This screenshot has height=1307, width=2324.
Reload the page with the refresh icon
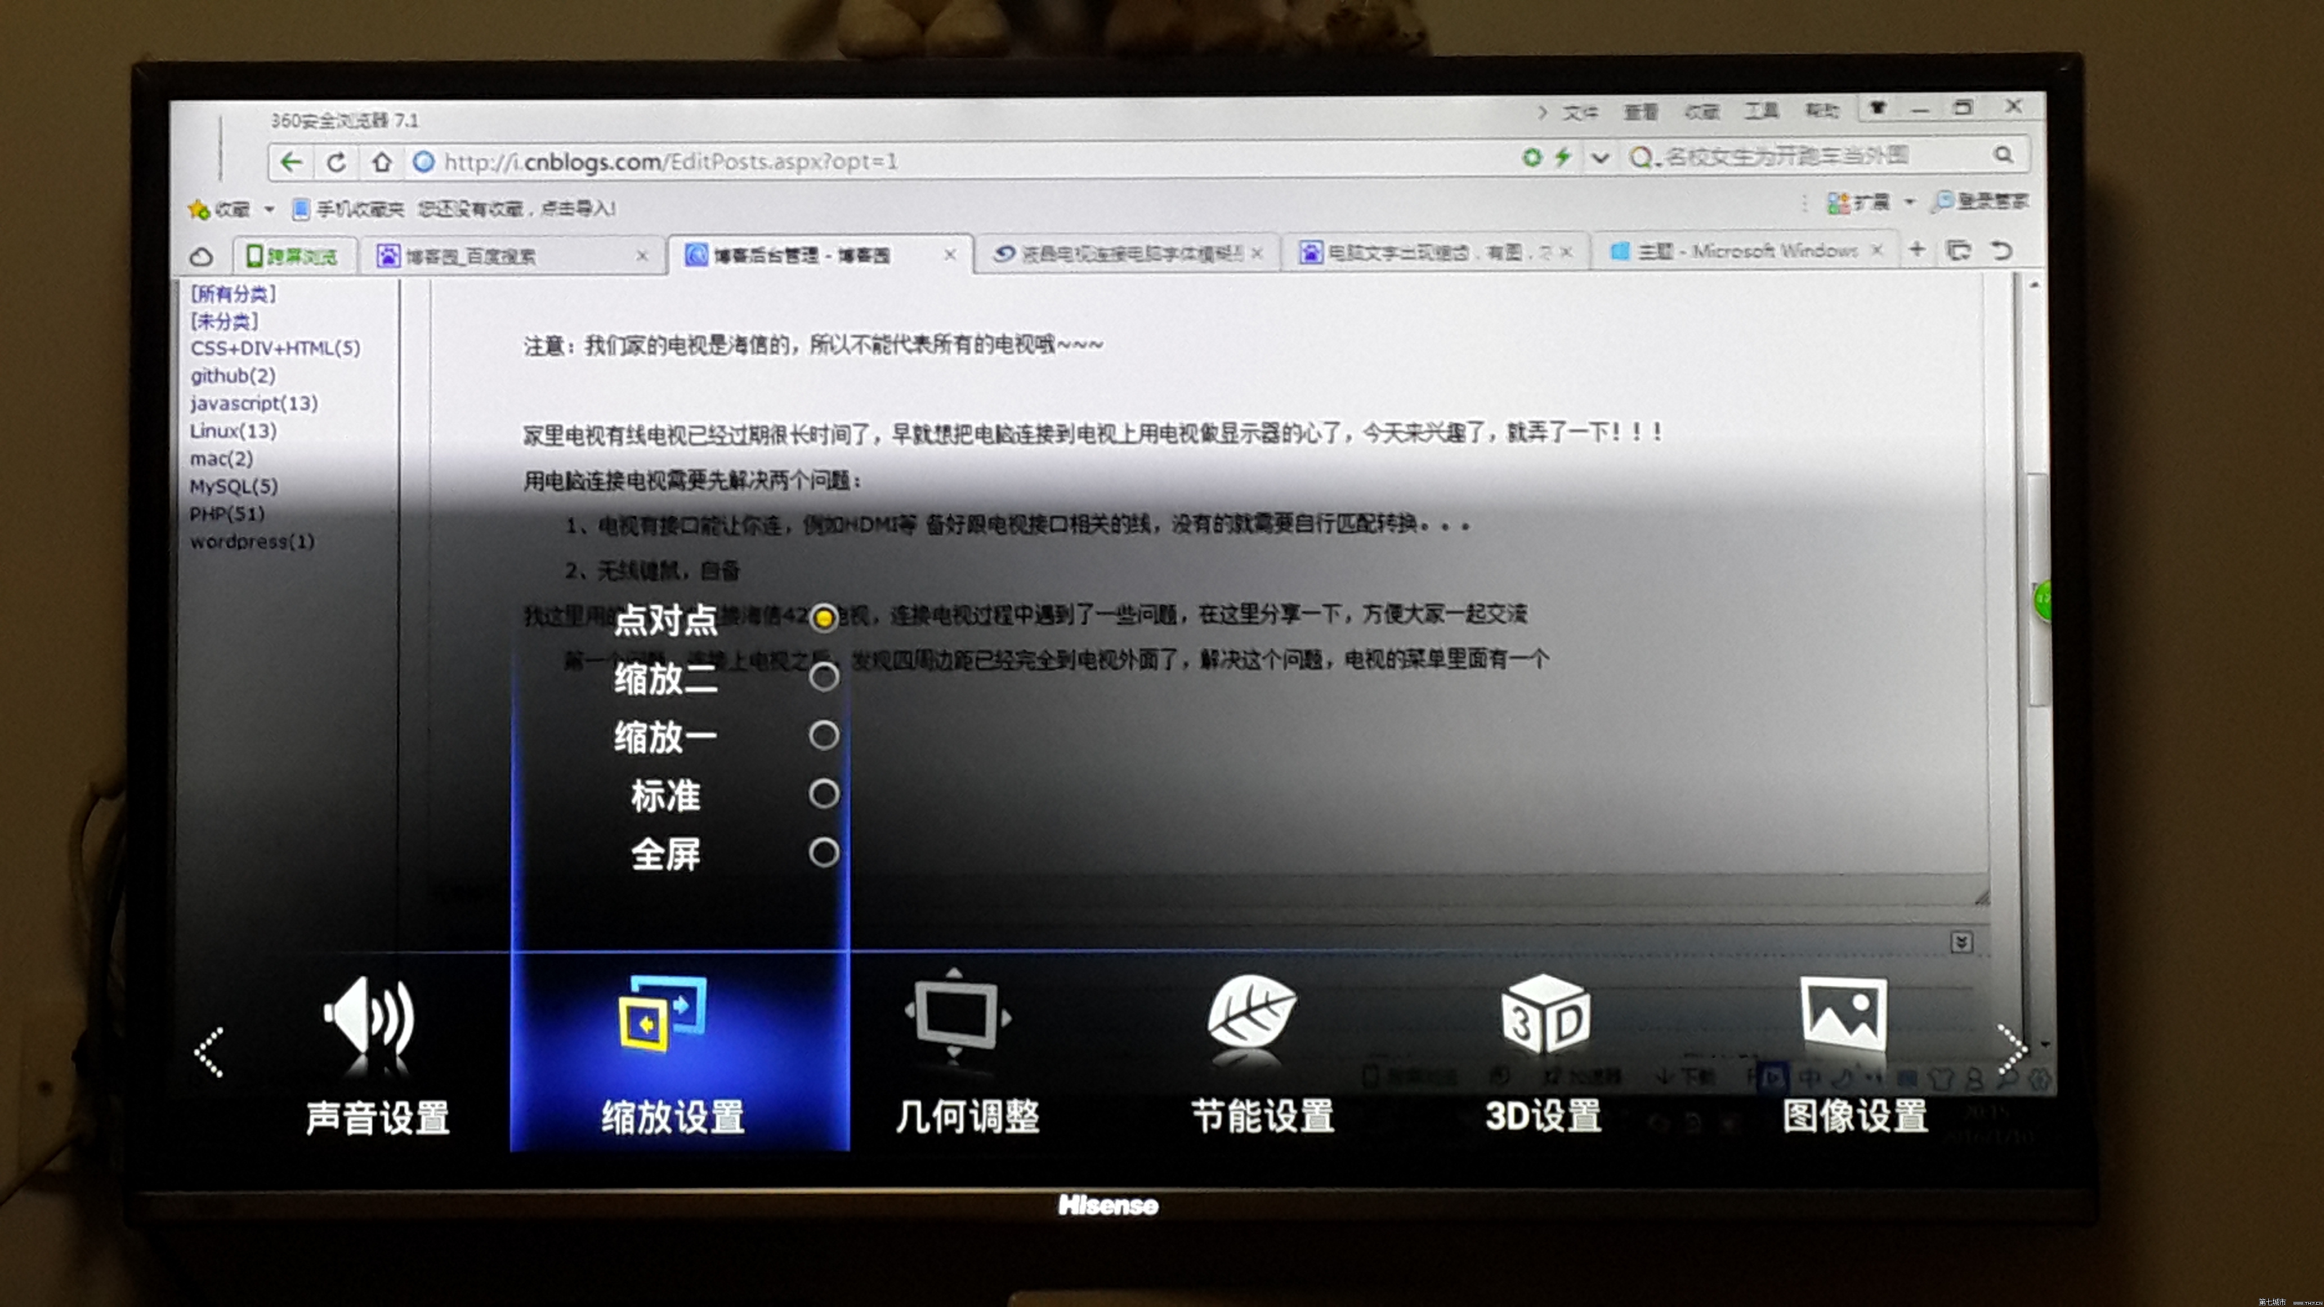coord(336,162)
